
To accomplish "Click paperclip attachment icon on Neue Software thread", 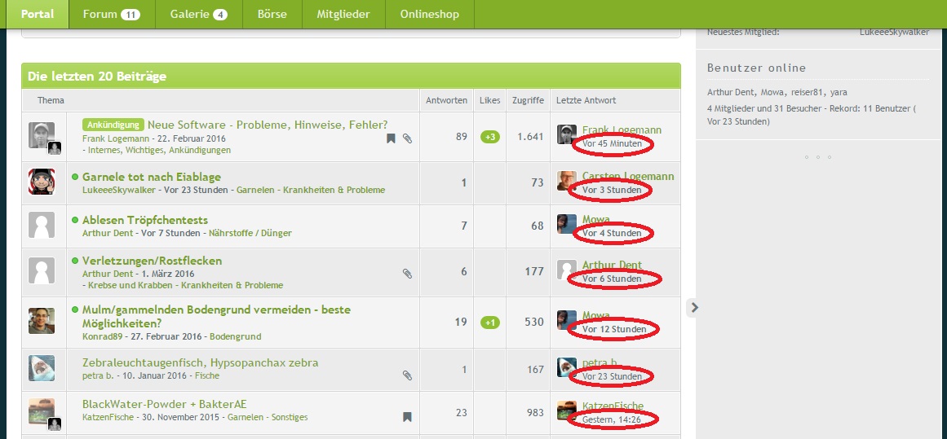I will click(x=408, y=138).
